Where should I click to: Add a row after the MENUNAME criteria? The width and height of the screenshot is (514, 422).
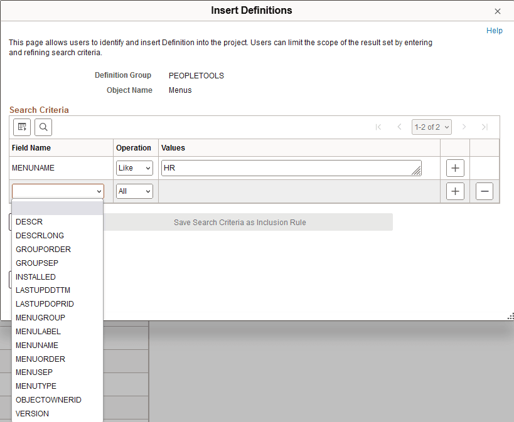click(455, 167)
